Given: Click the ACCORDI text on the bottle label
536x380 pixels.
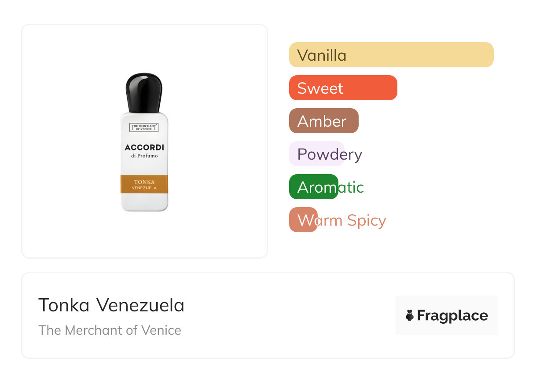Looking at the screenshot, I should (144, 147).
